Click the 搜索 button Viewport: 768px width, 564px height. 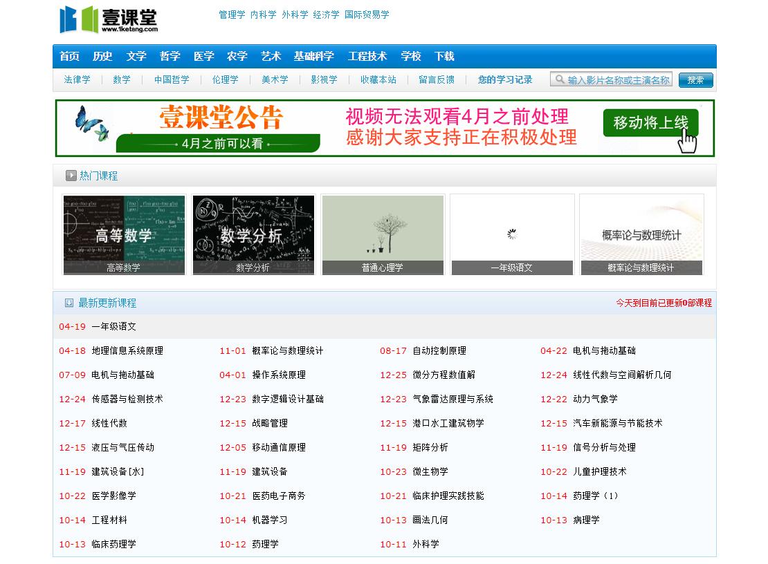(x=695, y=79)
